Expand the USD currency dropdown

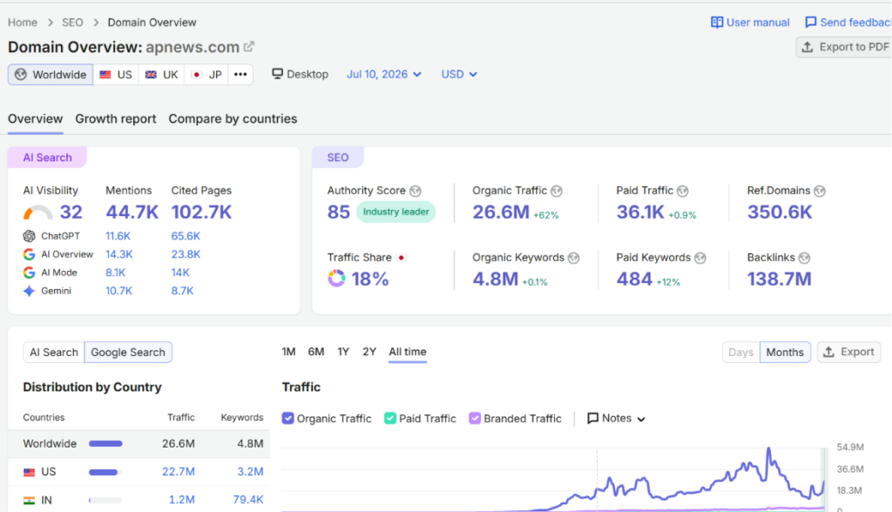point(458,75)
